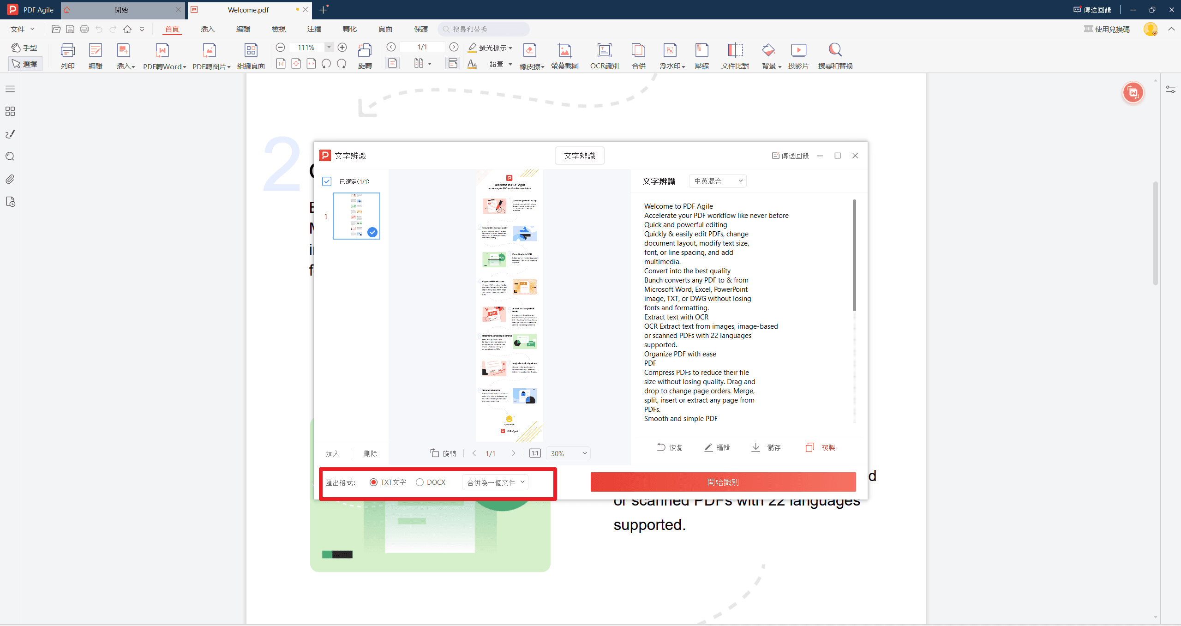Switch to the 保護 ribbon tab

(420, 29)
